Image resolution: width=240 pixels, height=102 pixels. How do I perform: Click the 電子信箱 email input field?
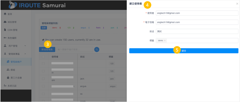[x=197, y=22]
